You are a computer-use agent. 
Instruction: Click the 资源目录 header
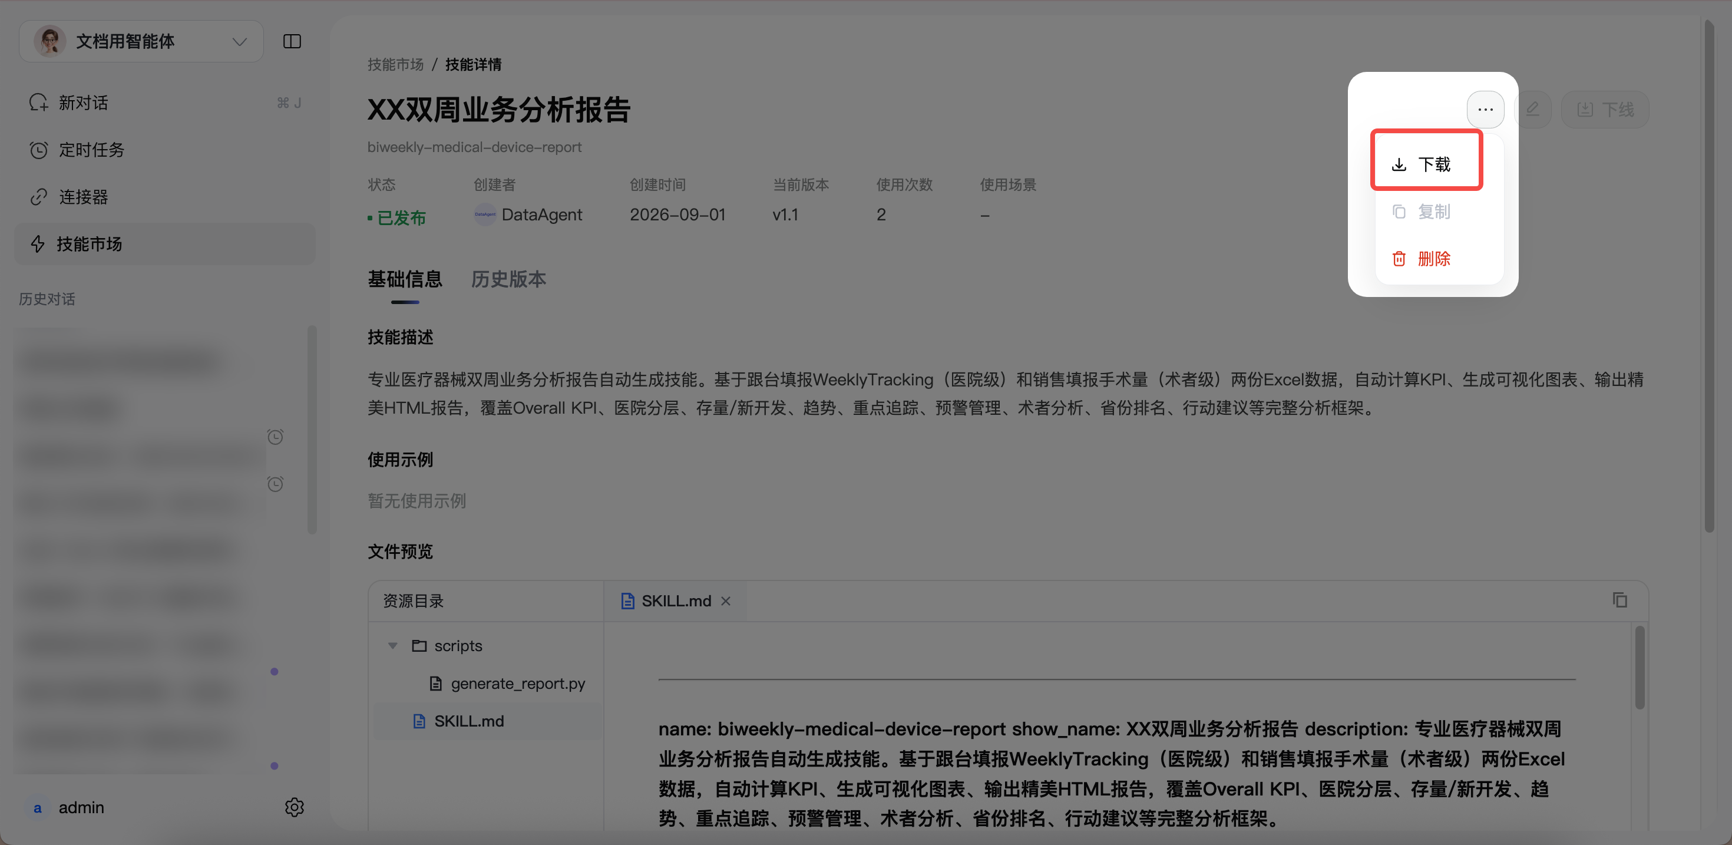click(413, 601)
